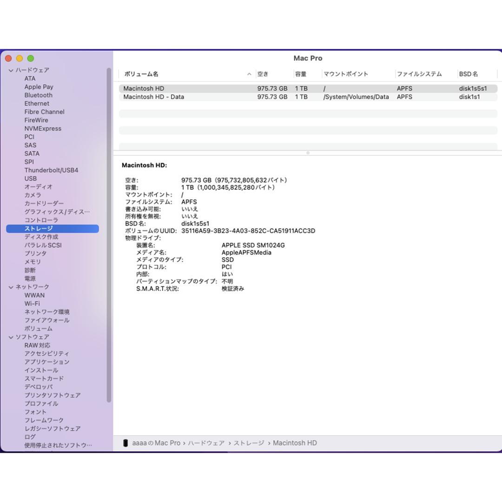502x502 pixels.
Task: Open Apple Pay hardware entry
Action: 39,87
